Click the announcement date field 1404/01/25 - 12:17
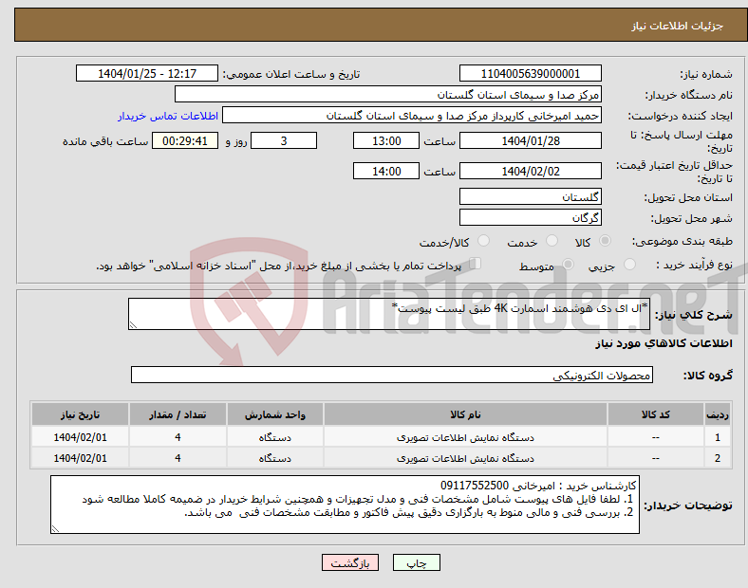This screenshot has width=748, height=588. point(147,73)
